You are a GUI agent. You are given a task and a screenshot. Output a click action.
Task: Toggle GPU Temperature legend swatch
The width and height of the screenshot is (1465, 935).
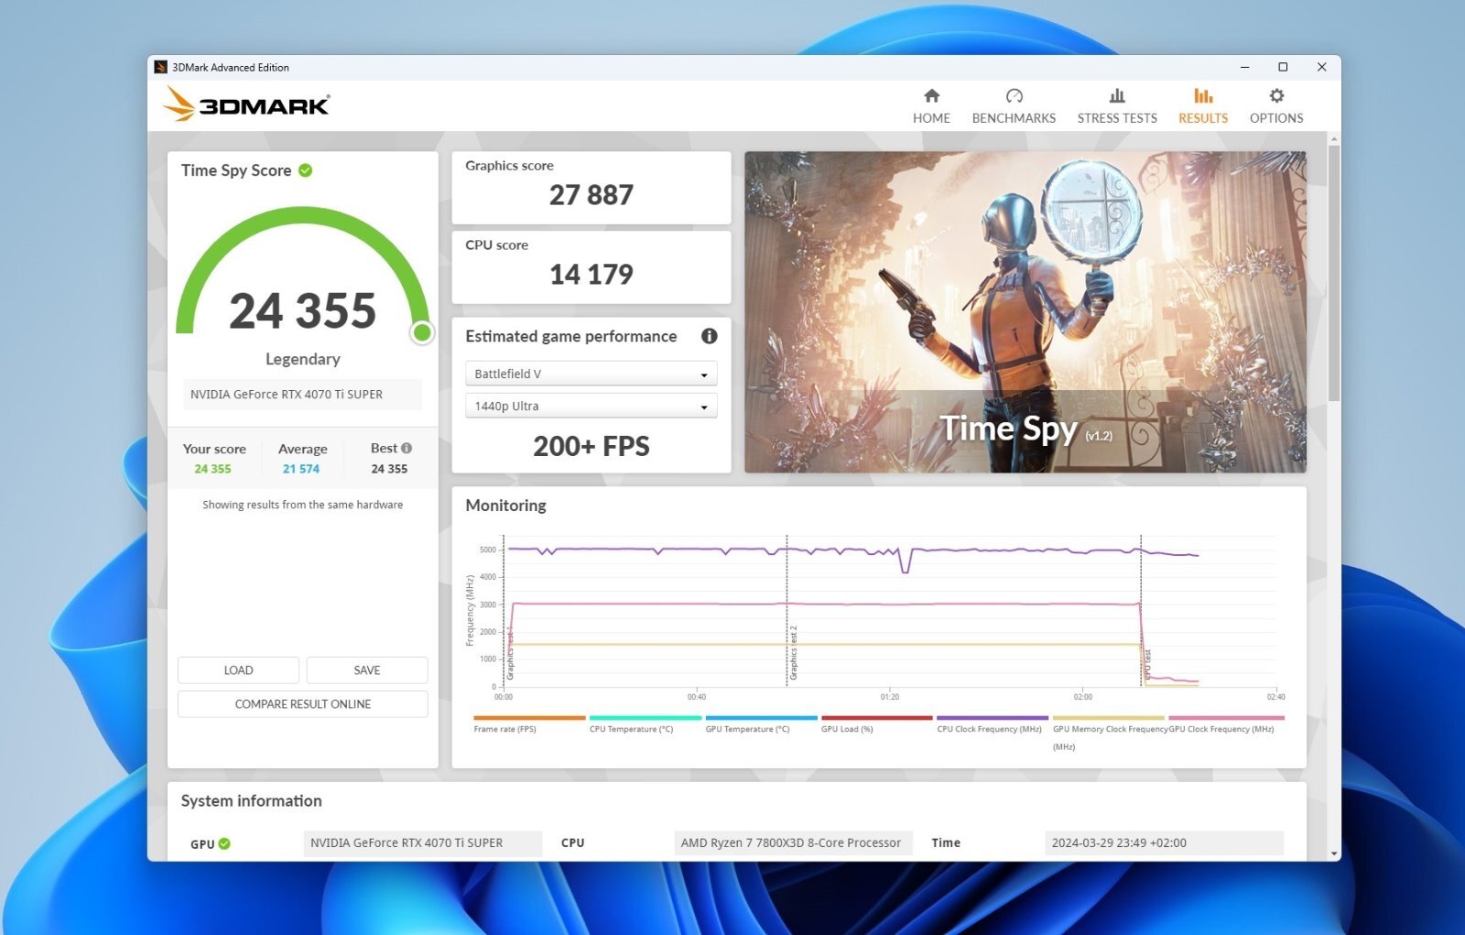761,718
